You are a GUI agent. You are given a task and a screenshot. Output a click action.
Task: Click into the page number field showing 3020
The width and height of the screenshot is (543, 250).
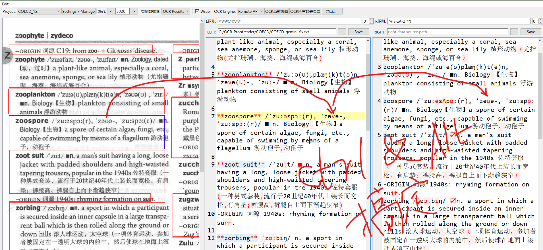coord(122,11)
